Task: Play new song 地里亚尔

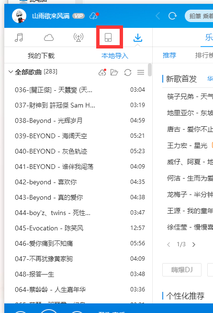Action: click(x=190, y=113)
